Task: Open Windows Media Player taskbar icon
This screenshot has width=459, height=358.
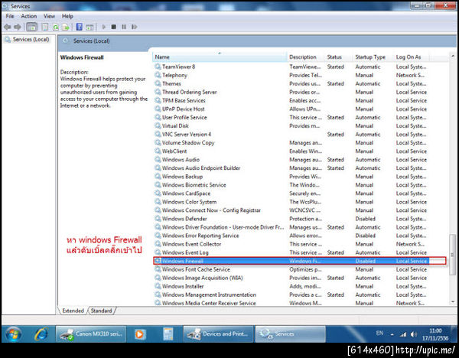Action: point(140,334)
